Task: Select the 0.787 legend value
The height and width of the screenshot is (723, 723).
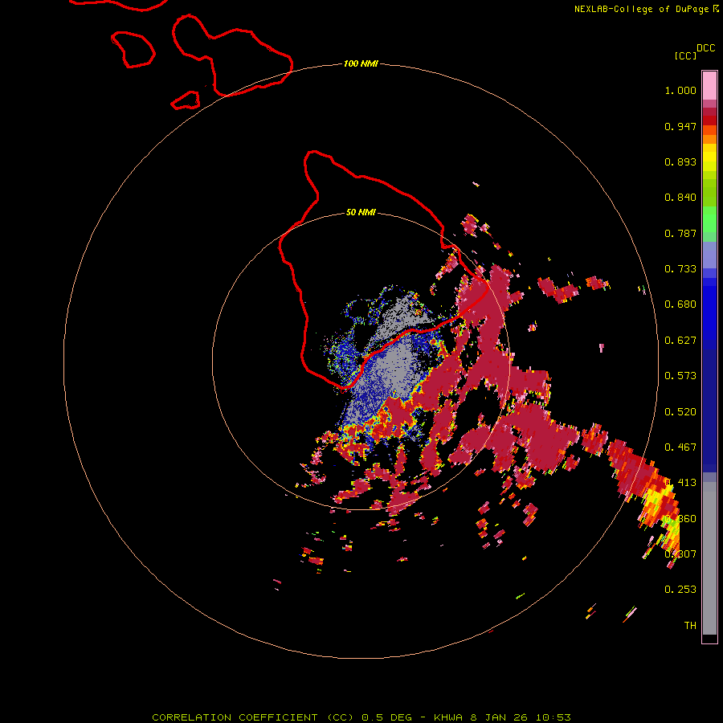Action: click(680, 233)
